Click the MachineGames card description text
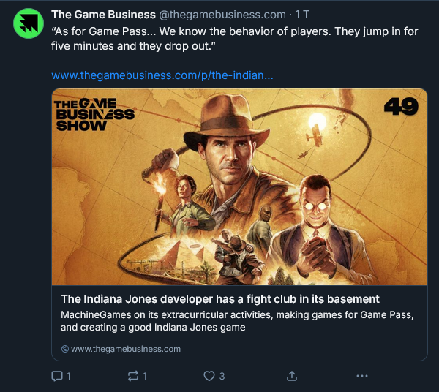 click(x=238, y=321)
